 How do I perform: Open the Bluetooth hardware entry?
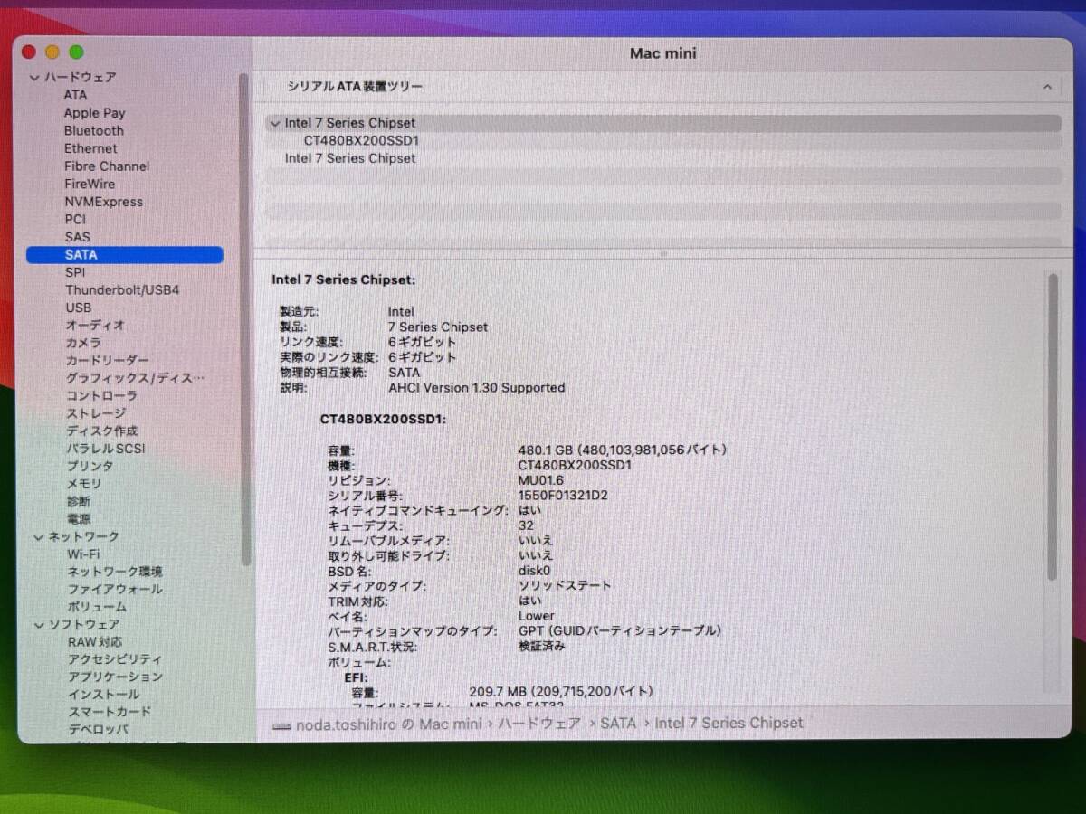94,130
